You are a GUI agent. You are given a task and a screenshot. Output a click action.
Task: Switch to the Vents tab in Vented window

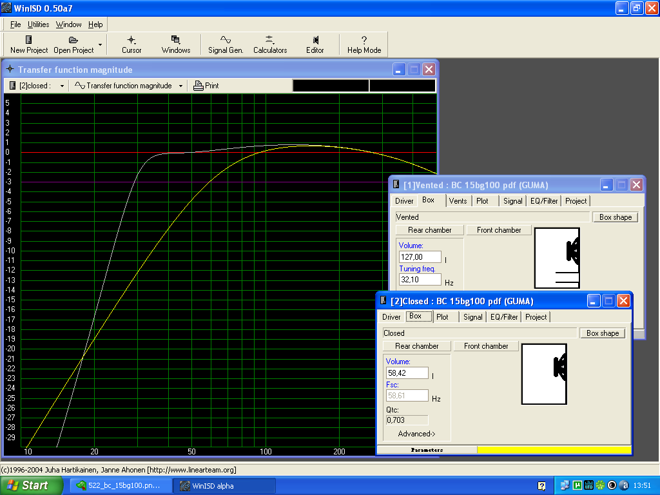pyautogui.click(x=458, y=201)
